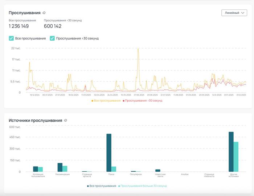
Task: Toggle the dark teal Все прослушивания bar legend
Action: (x=101, y=186)
